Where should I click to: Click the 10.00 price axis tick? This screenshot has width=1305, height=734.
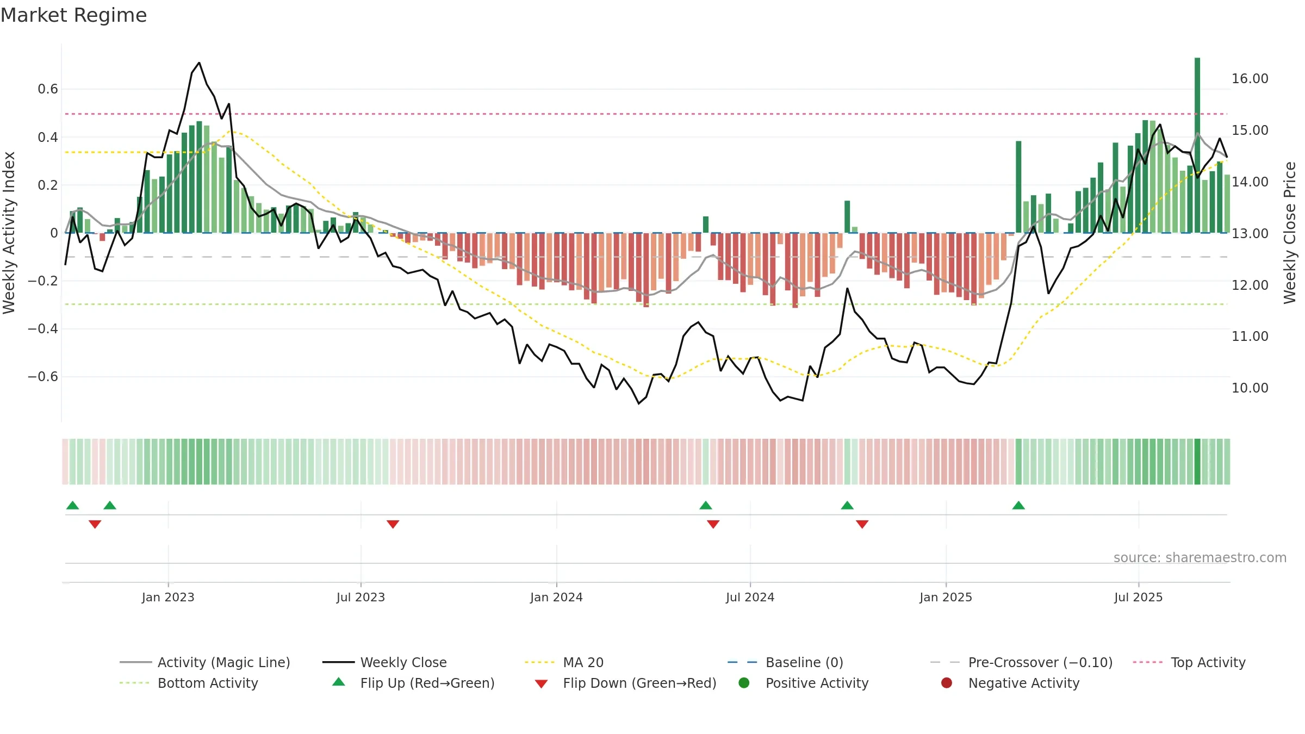tap(1250, 388)
